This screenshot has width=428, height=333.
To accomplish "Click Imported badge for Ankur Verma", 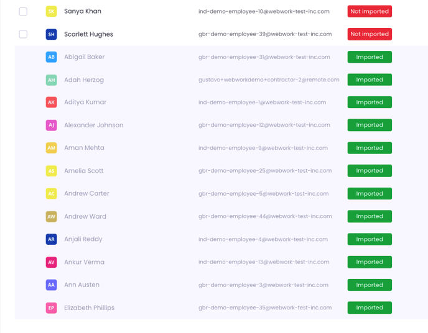I will tap(370, 262).
